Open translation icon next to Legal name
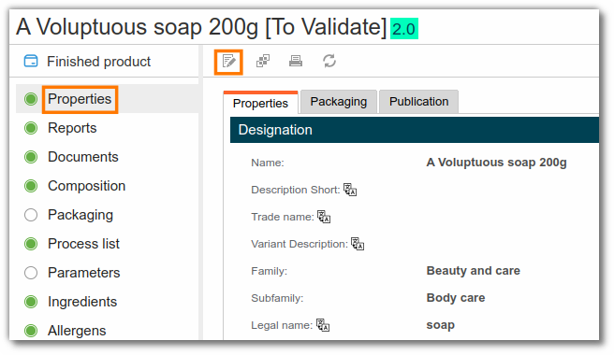614x355 pixels. tap(323, 325)
